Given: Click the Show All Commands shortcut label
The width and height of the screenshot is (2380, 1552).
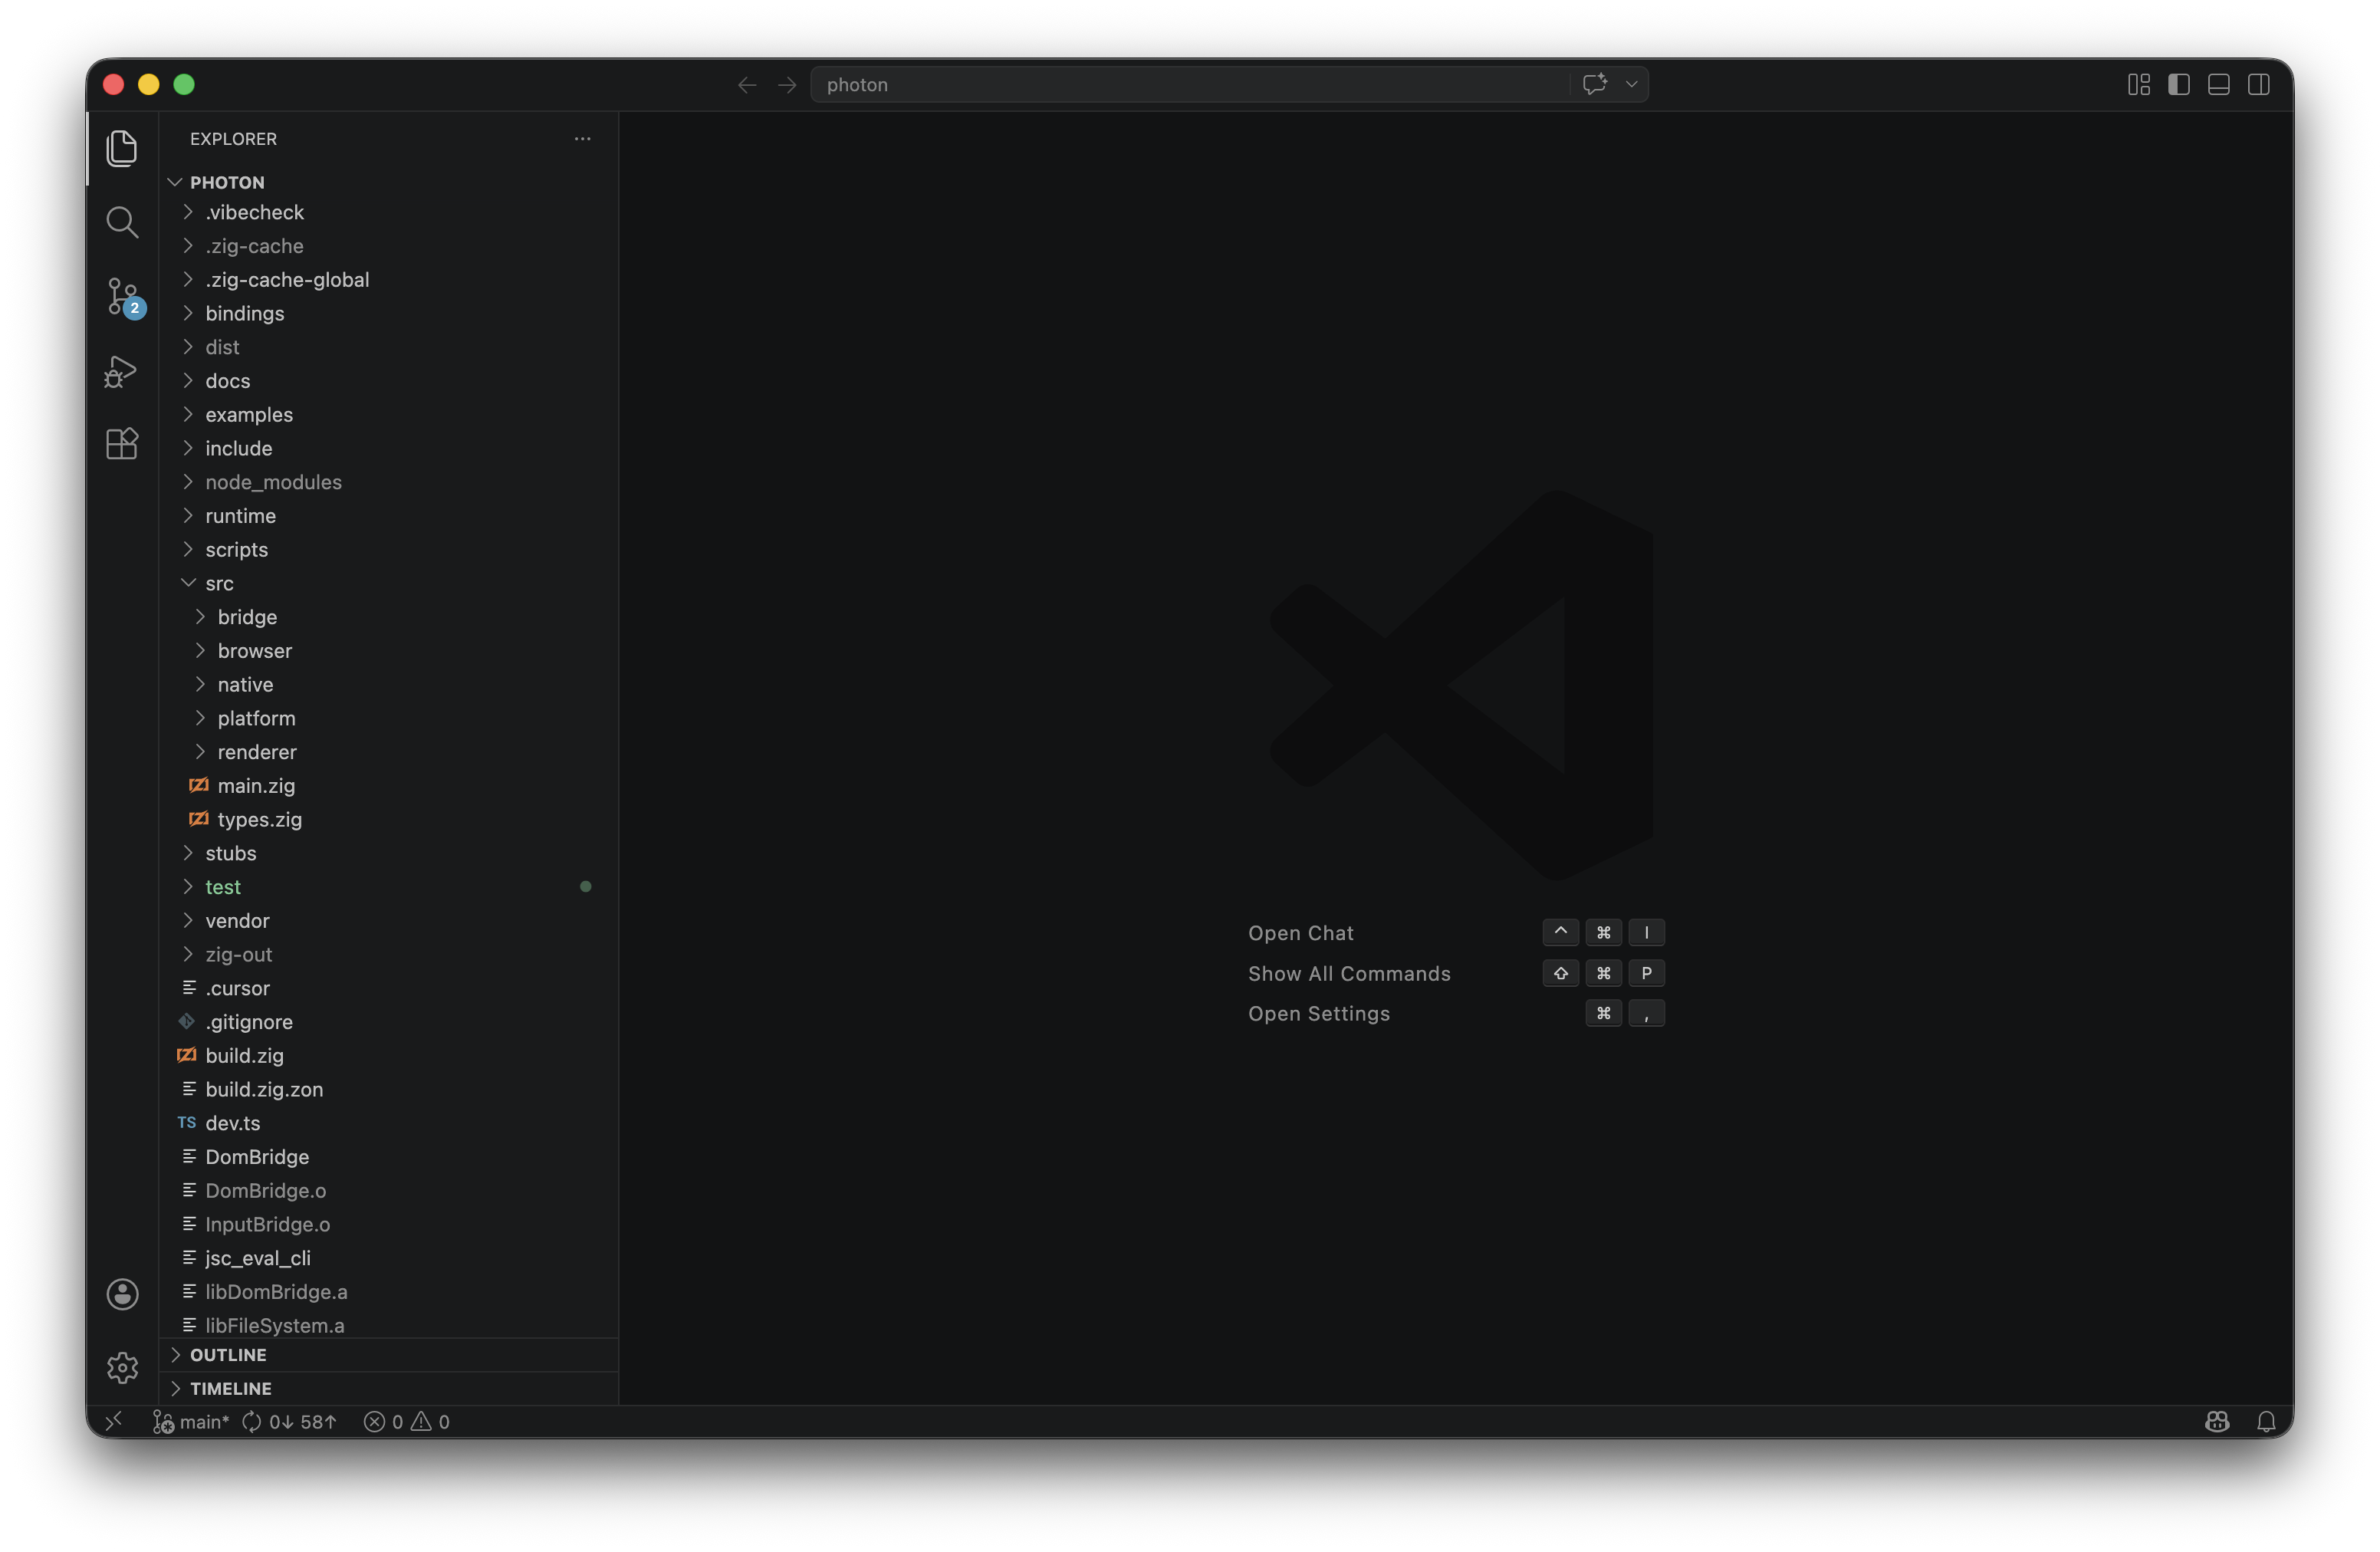Looking at the screenshot, I should pos(1349,973).
